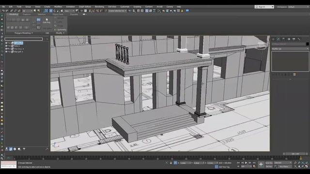The width and height of the screenshot is (310, 174).
Task: Click the Add Time Tag label
Action: tap(224, 167)
